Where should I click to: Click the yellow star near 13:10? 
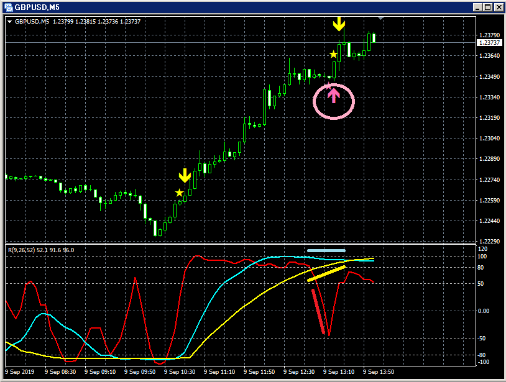(x=333, y=54)
